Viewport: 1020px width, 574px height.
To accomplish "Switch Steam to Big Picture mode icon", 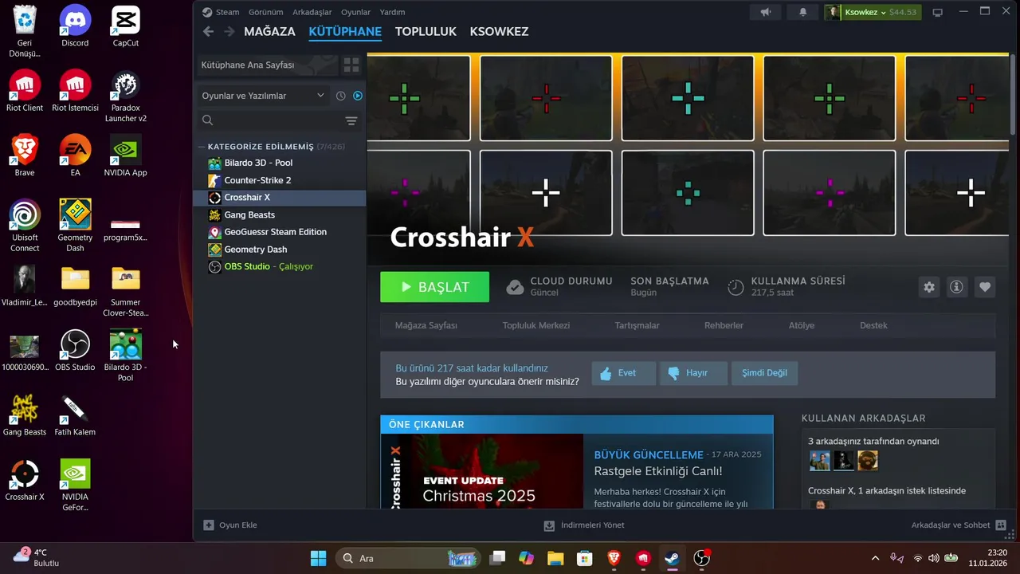I will (938, 12).
